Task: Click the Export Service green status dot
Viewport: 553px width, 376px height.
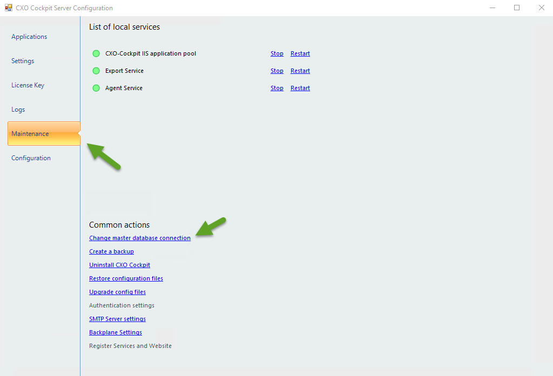Action: [x=96, y=71]
